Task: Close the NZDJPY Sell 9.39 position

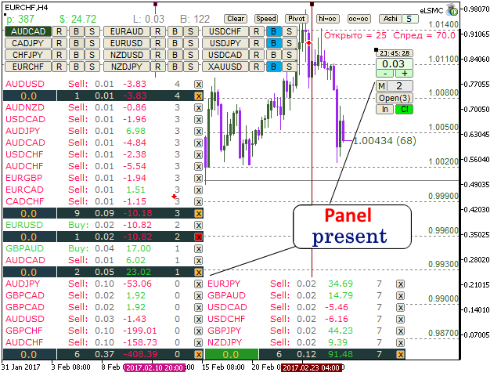Action: [400, 343]
